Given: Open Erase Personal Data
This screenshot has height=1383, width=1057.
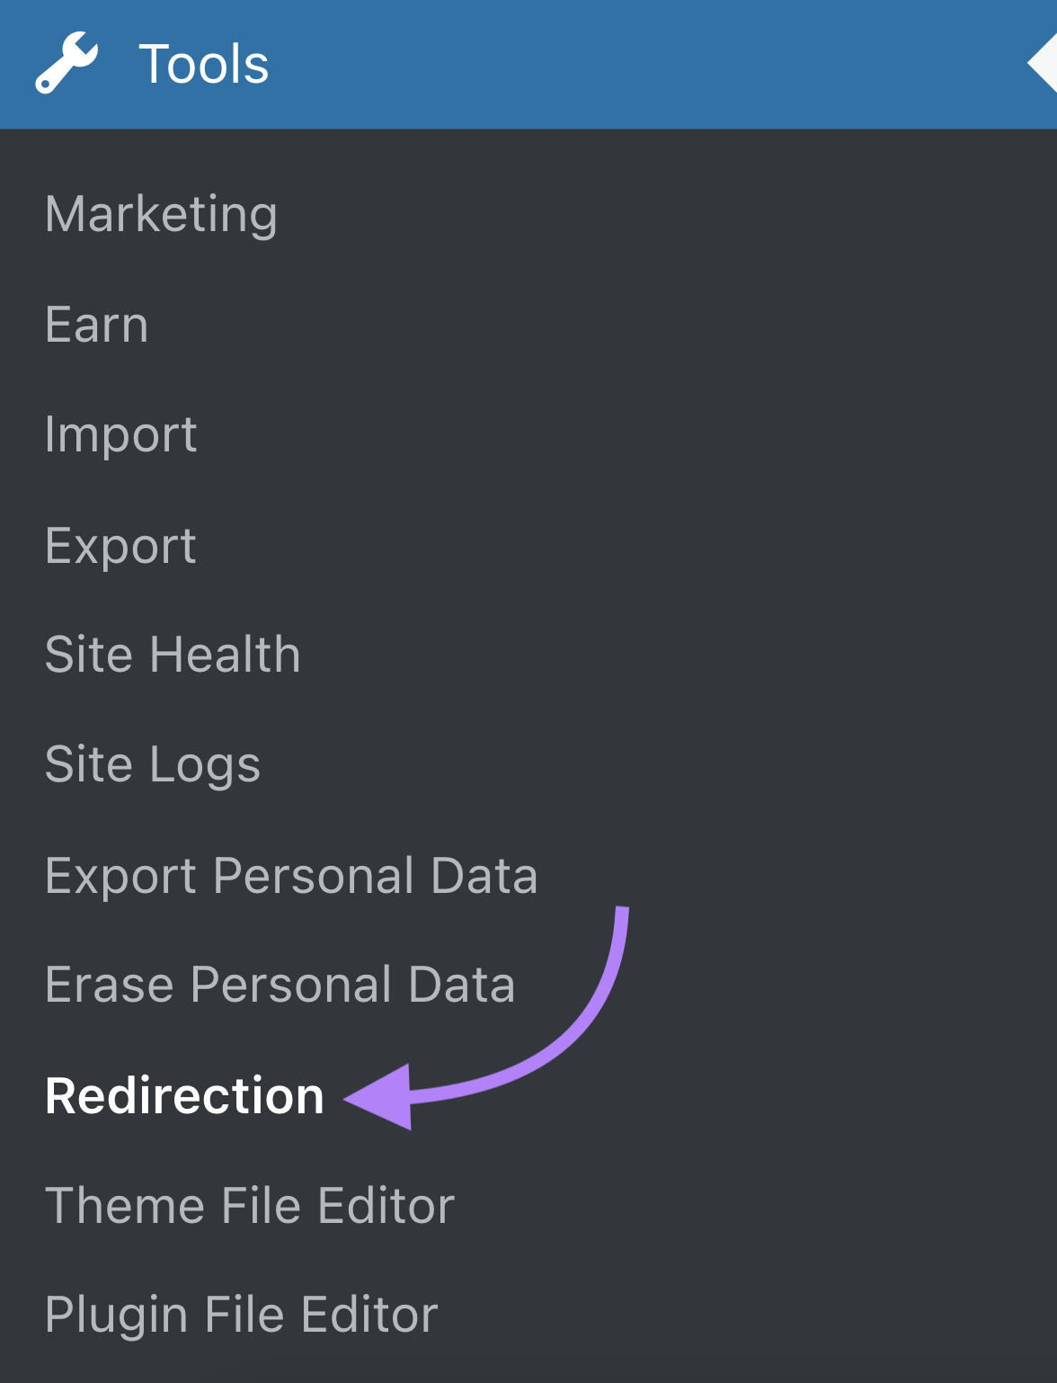Looking at the screenshot, I should pyautogui.click(x=280, y=985).
